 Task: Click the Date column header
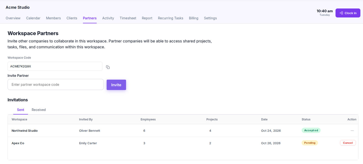[264, 119]
